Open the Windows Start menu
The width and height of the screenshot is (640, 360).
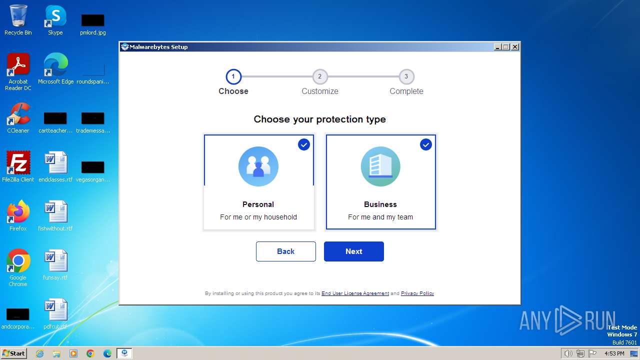coord(13,353)
